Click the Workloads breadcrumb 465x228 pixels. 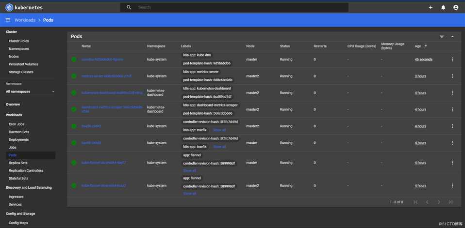25,20
